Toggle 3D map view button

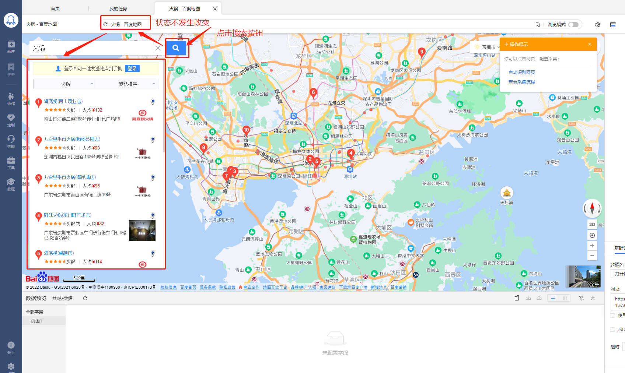[x=592, y=225]
